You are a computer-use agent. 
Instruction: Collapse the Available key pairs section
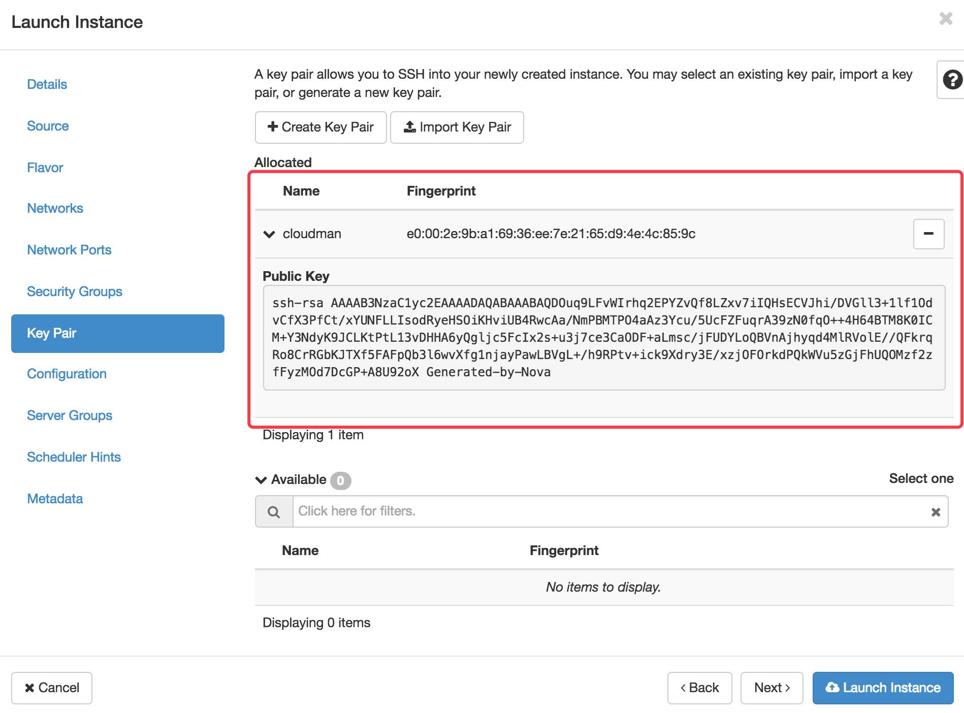(x=261, y=479)
